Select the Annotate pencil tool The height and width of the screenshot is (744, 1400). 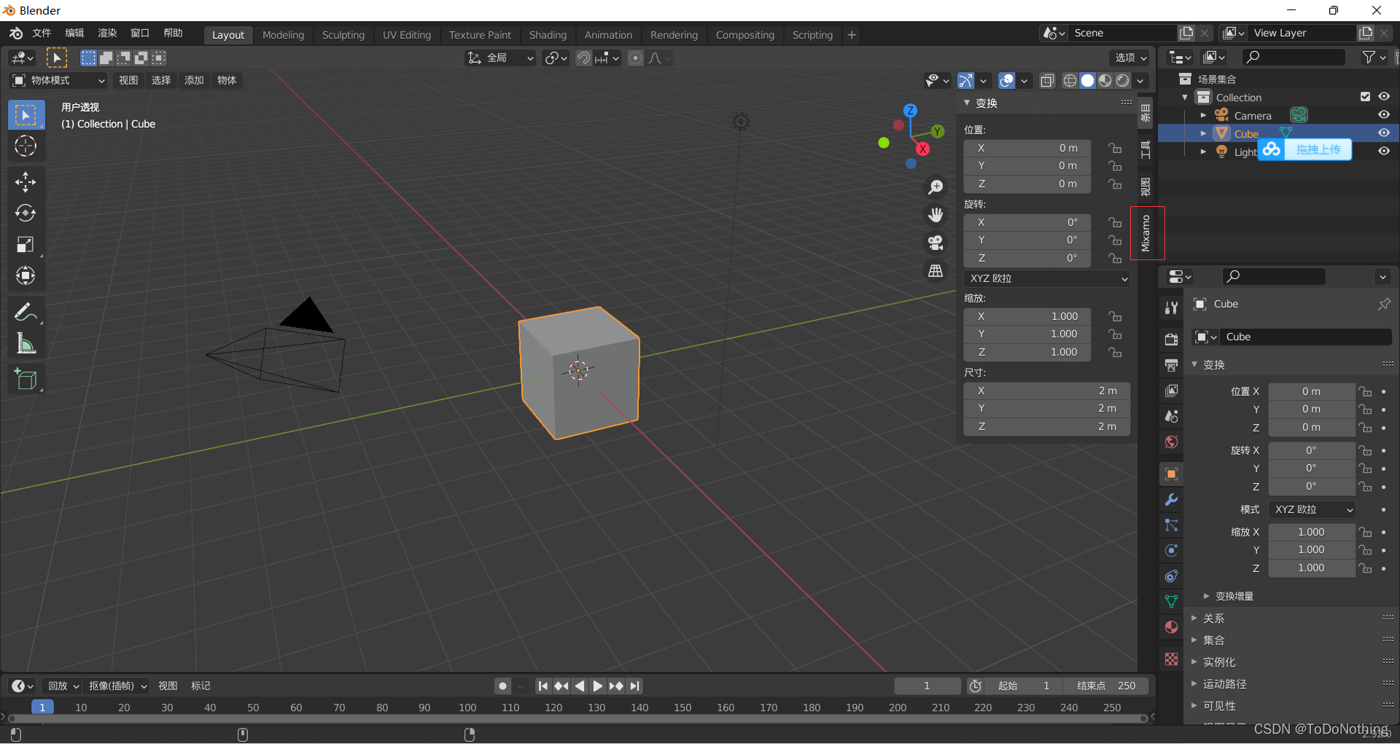26,312
